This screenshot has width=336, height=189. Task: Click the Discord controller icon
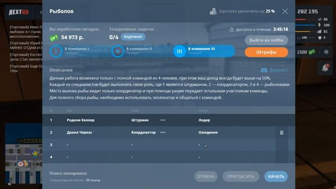tap(264, 70)
